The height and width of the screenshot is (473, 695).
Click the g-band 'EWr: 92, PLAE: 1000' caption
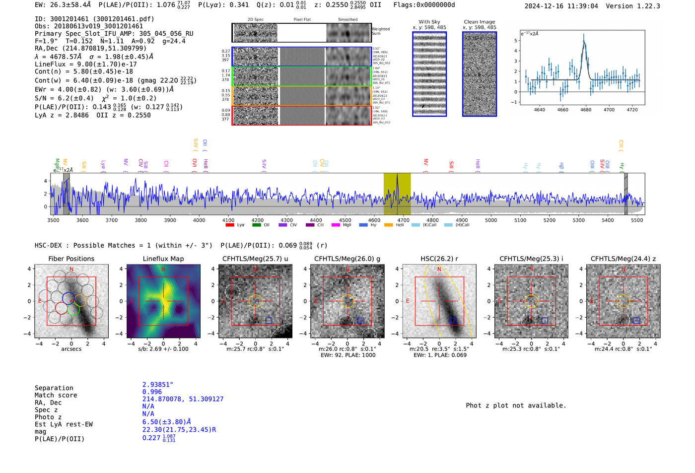click(347, 355)
